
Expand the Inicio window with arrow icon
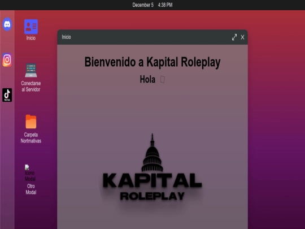(234, 37)
